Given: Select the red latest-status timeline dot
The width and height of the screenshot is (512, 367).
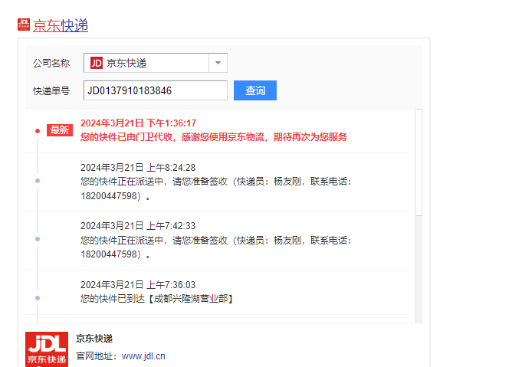Looking at the screenshot, I should point(38,131).
